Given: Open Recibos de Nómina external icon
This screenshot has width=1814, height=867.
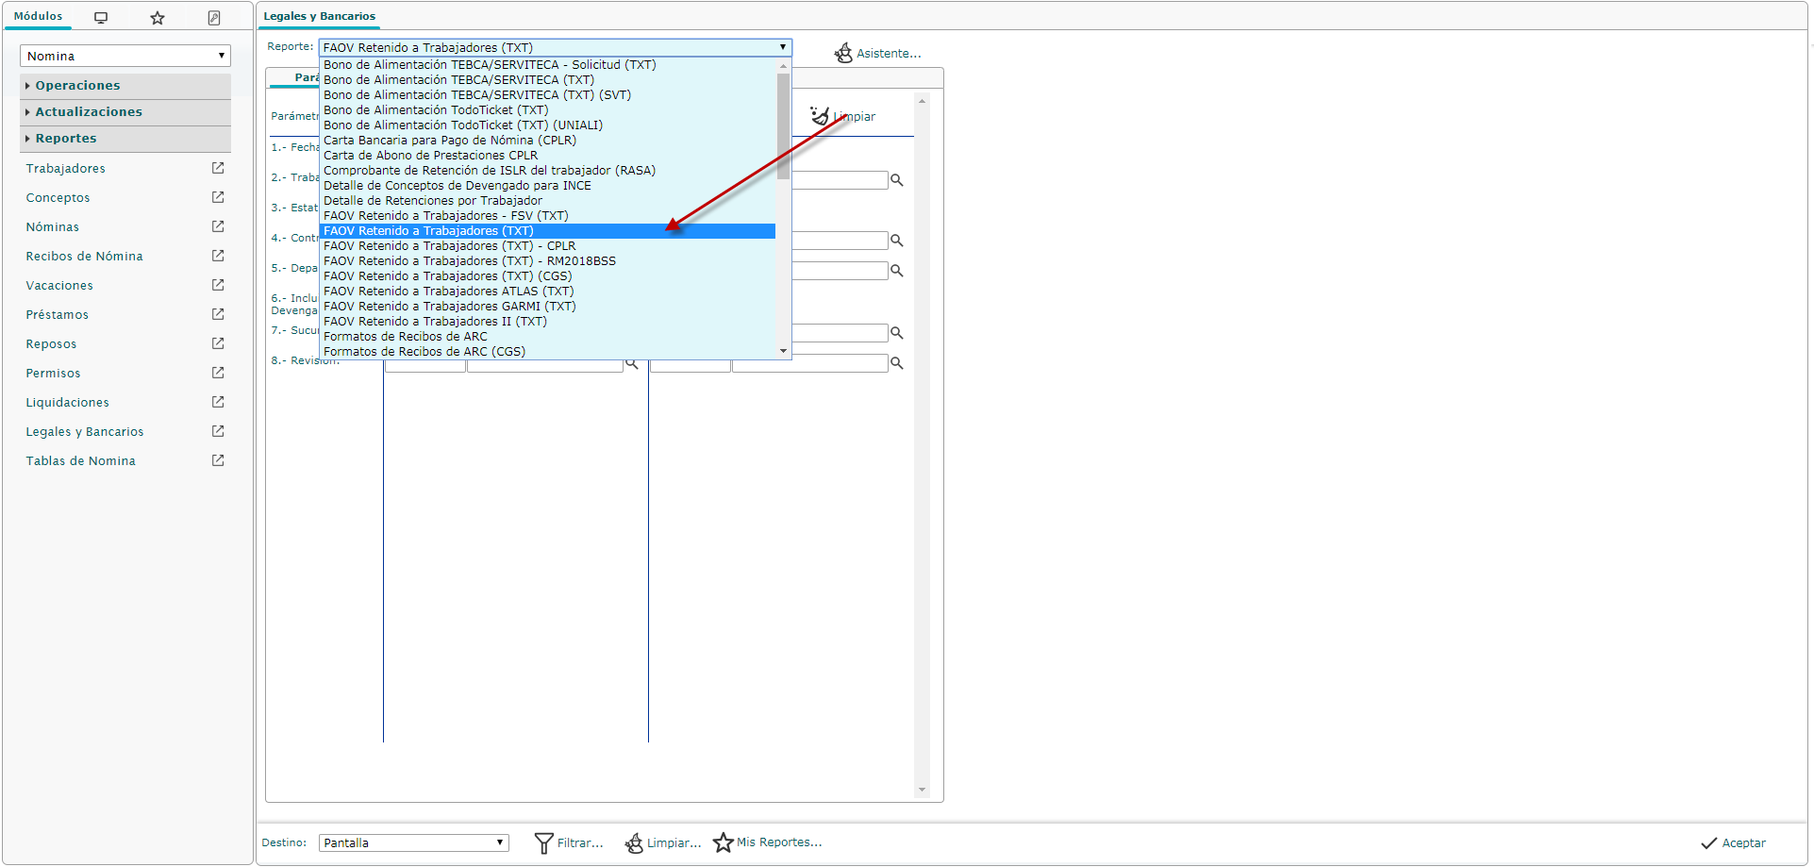Looking at the screenshot, I should [x=218, y=256].
